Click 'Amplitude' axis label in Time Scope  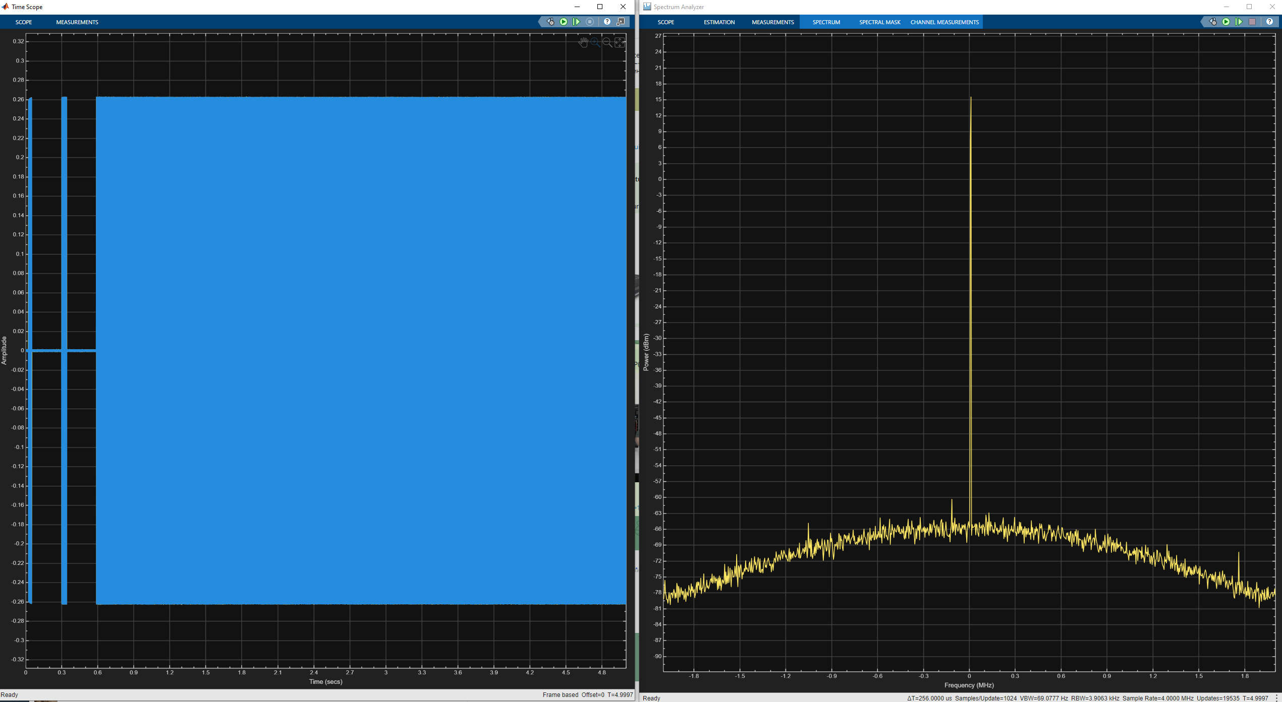click(5, 350)
